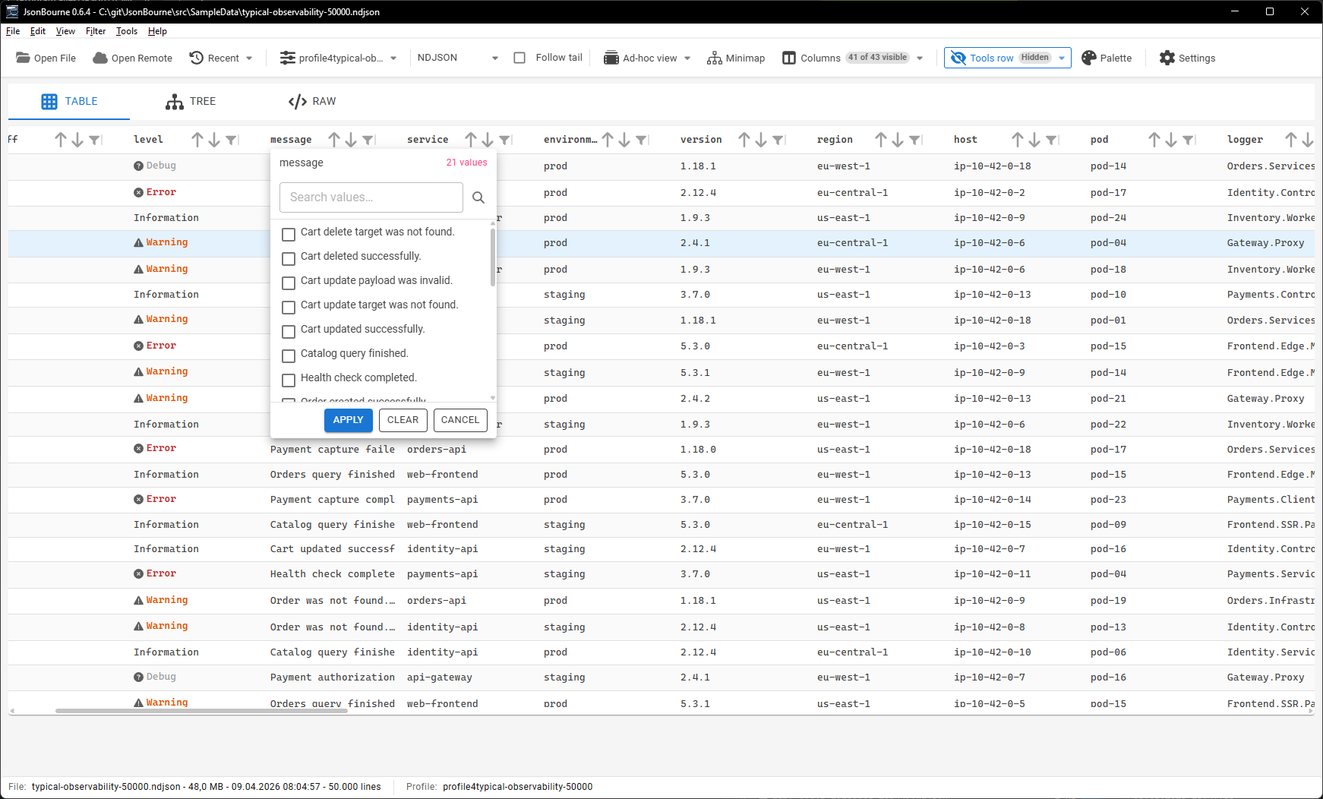Open filter for region column
Screen dimensions: 1323x799
914,140
